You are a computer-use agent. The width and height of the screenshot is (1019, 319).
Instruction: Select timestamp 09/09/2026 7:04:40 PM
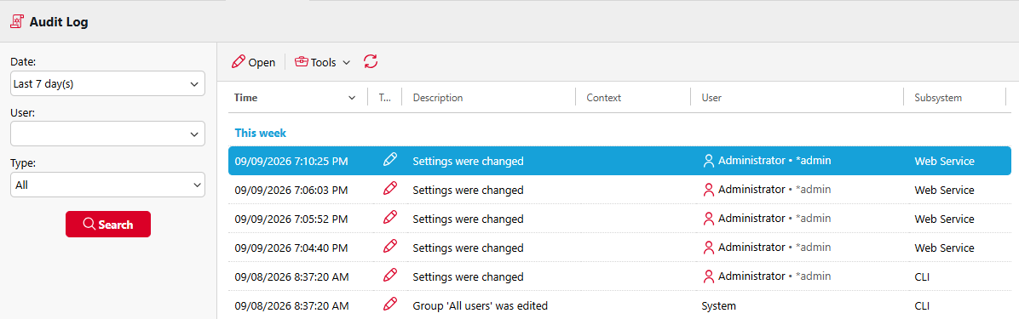point(291,248)
